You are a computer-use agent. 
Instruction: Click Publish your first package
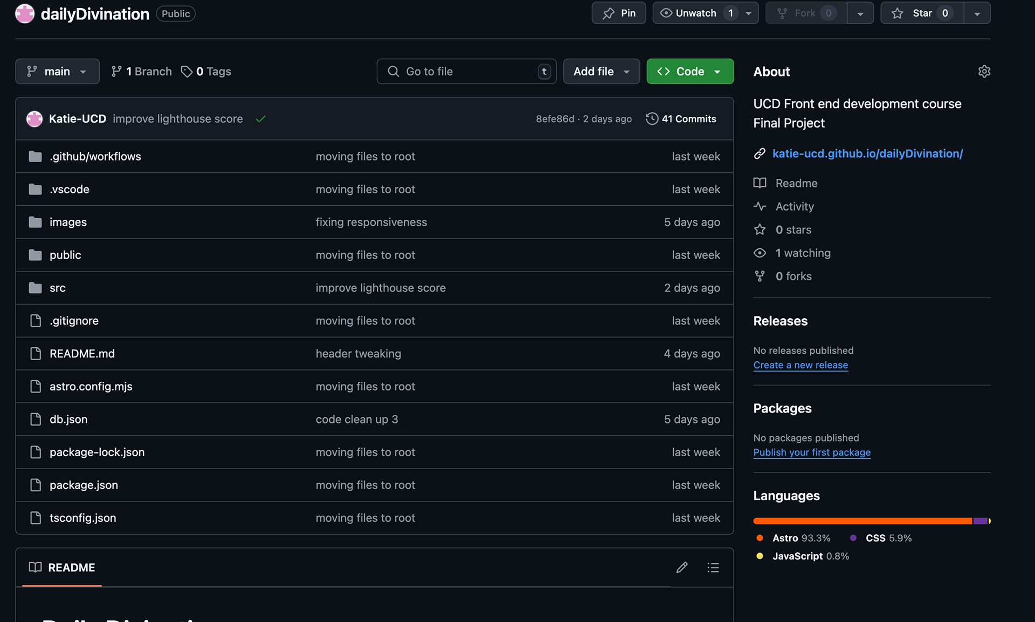pos(812,452)
